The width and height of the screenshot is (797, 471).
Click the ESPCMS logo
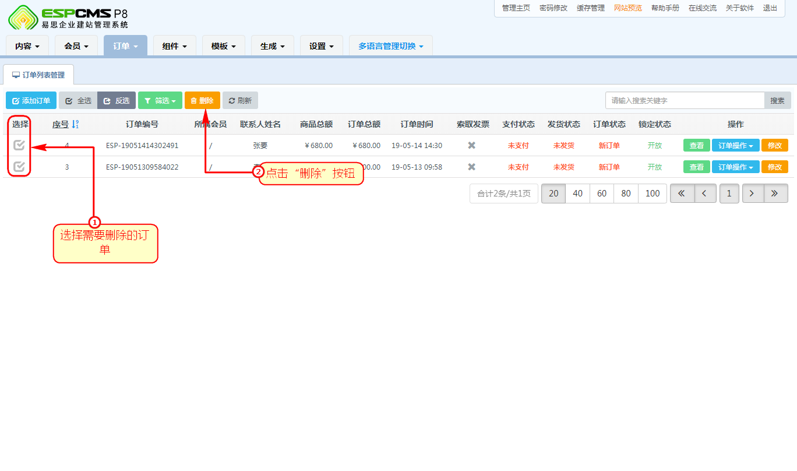[x=68, y=17]
